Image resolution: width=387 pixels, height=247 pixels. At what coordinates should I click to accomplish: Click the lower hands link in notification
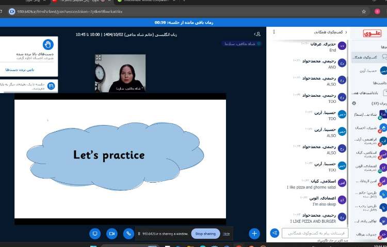(20, 69)
